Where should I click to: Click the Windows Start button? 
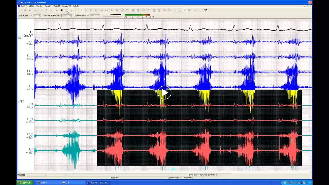coord(25,183)
